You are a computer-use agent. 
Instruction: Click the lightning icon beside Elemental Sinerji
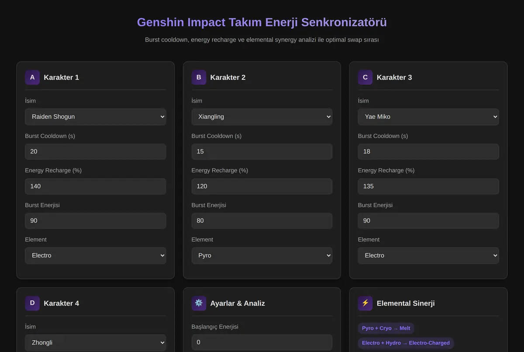(365, 303)
